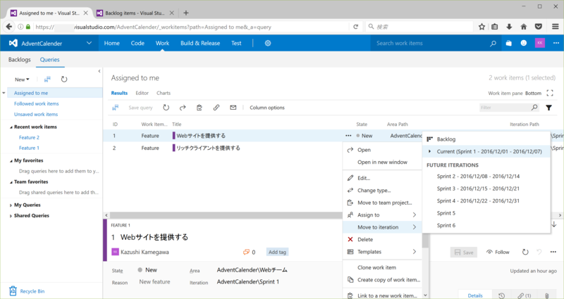Open browser downloads arrow icon

[x=509, y=27]
